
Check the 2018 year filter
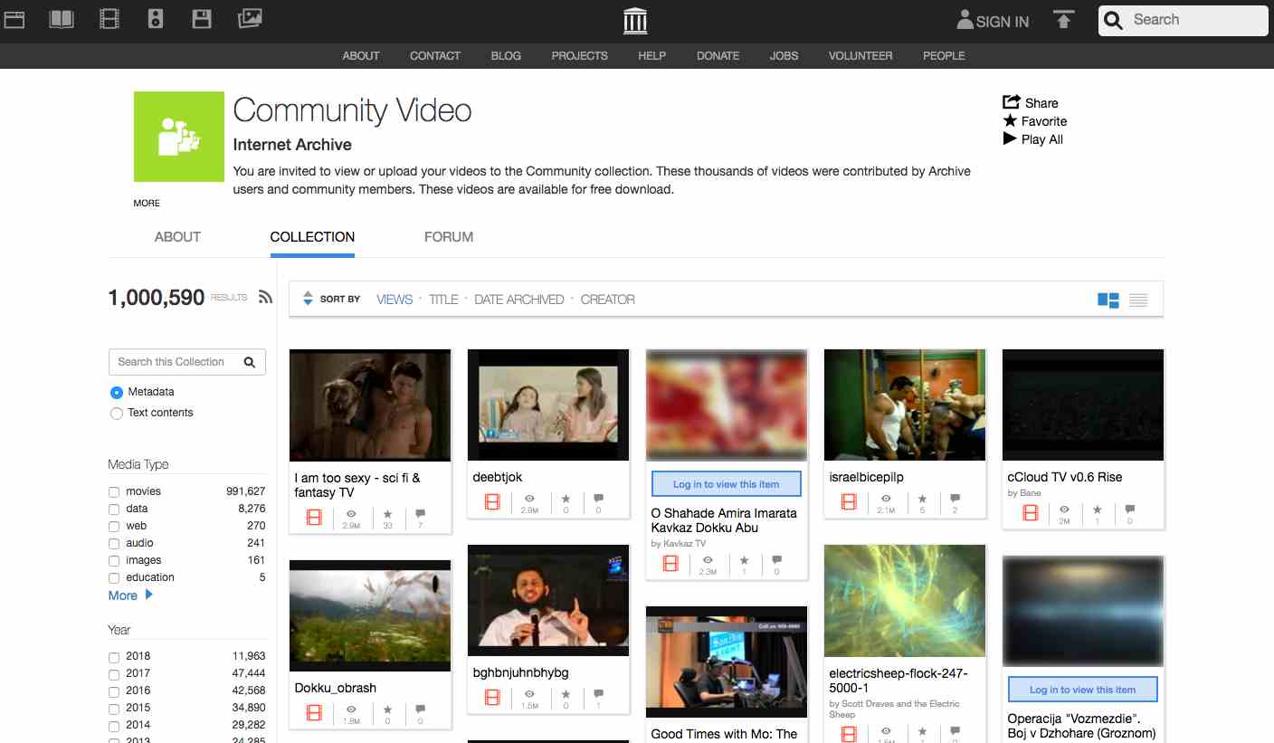point(113,656)
